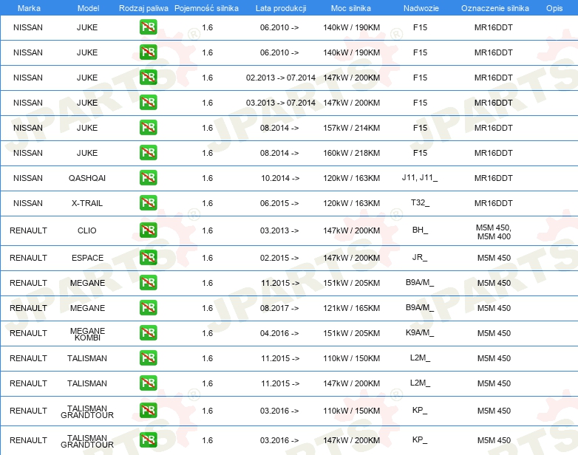Screen dimensions: 578x455
Task: Click the '02.2015 ->' production date
Action: (279, 258)
